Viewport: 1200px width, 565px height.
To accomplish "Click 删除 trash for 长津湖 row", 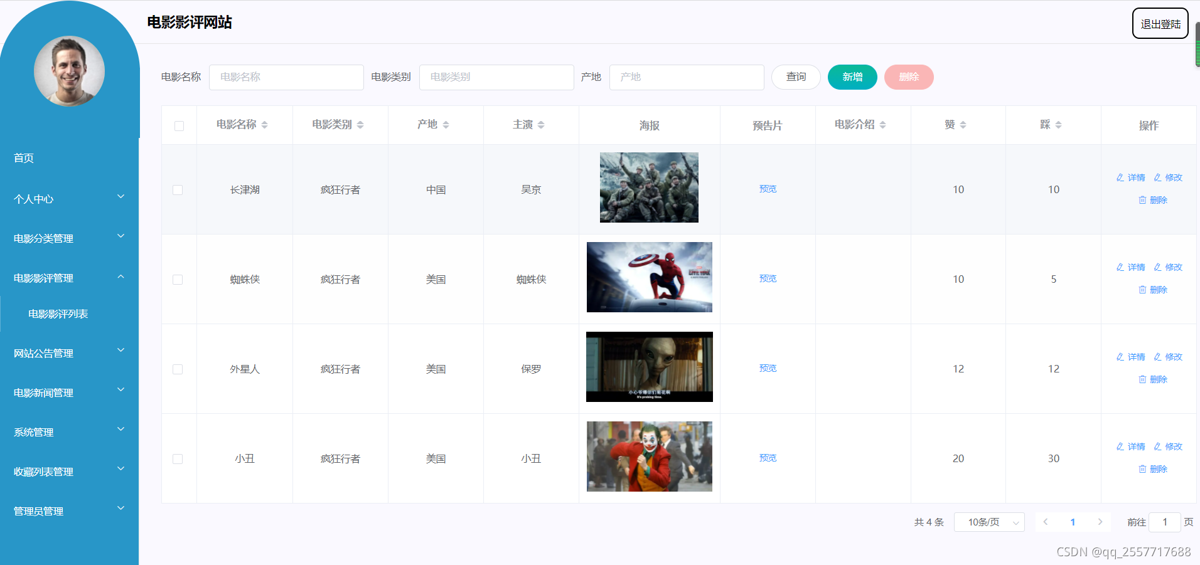I will point(1153,200).
